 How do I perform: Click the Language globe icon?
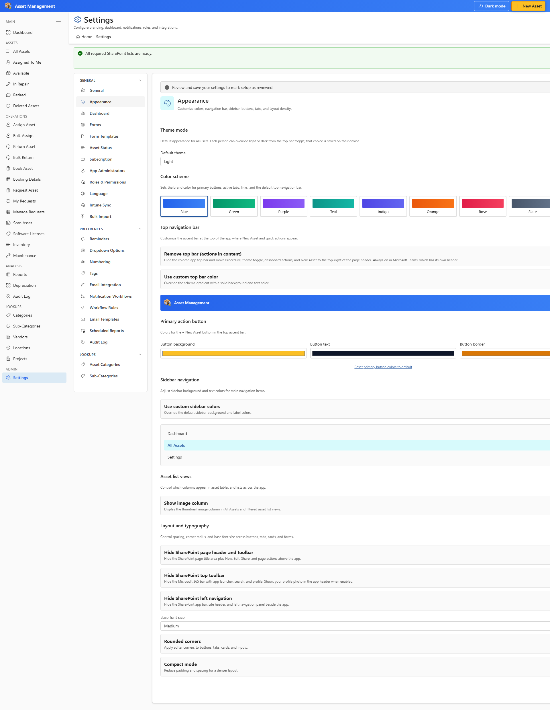tap(83, 194)
